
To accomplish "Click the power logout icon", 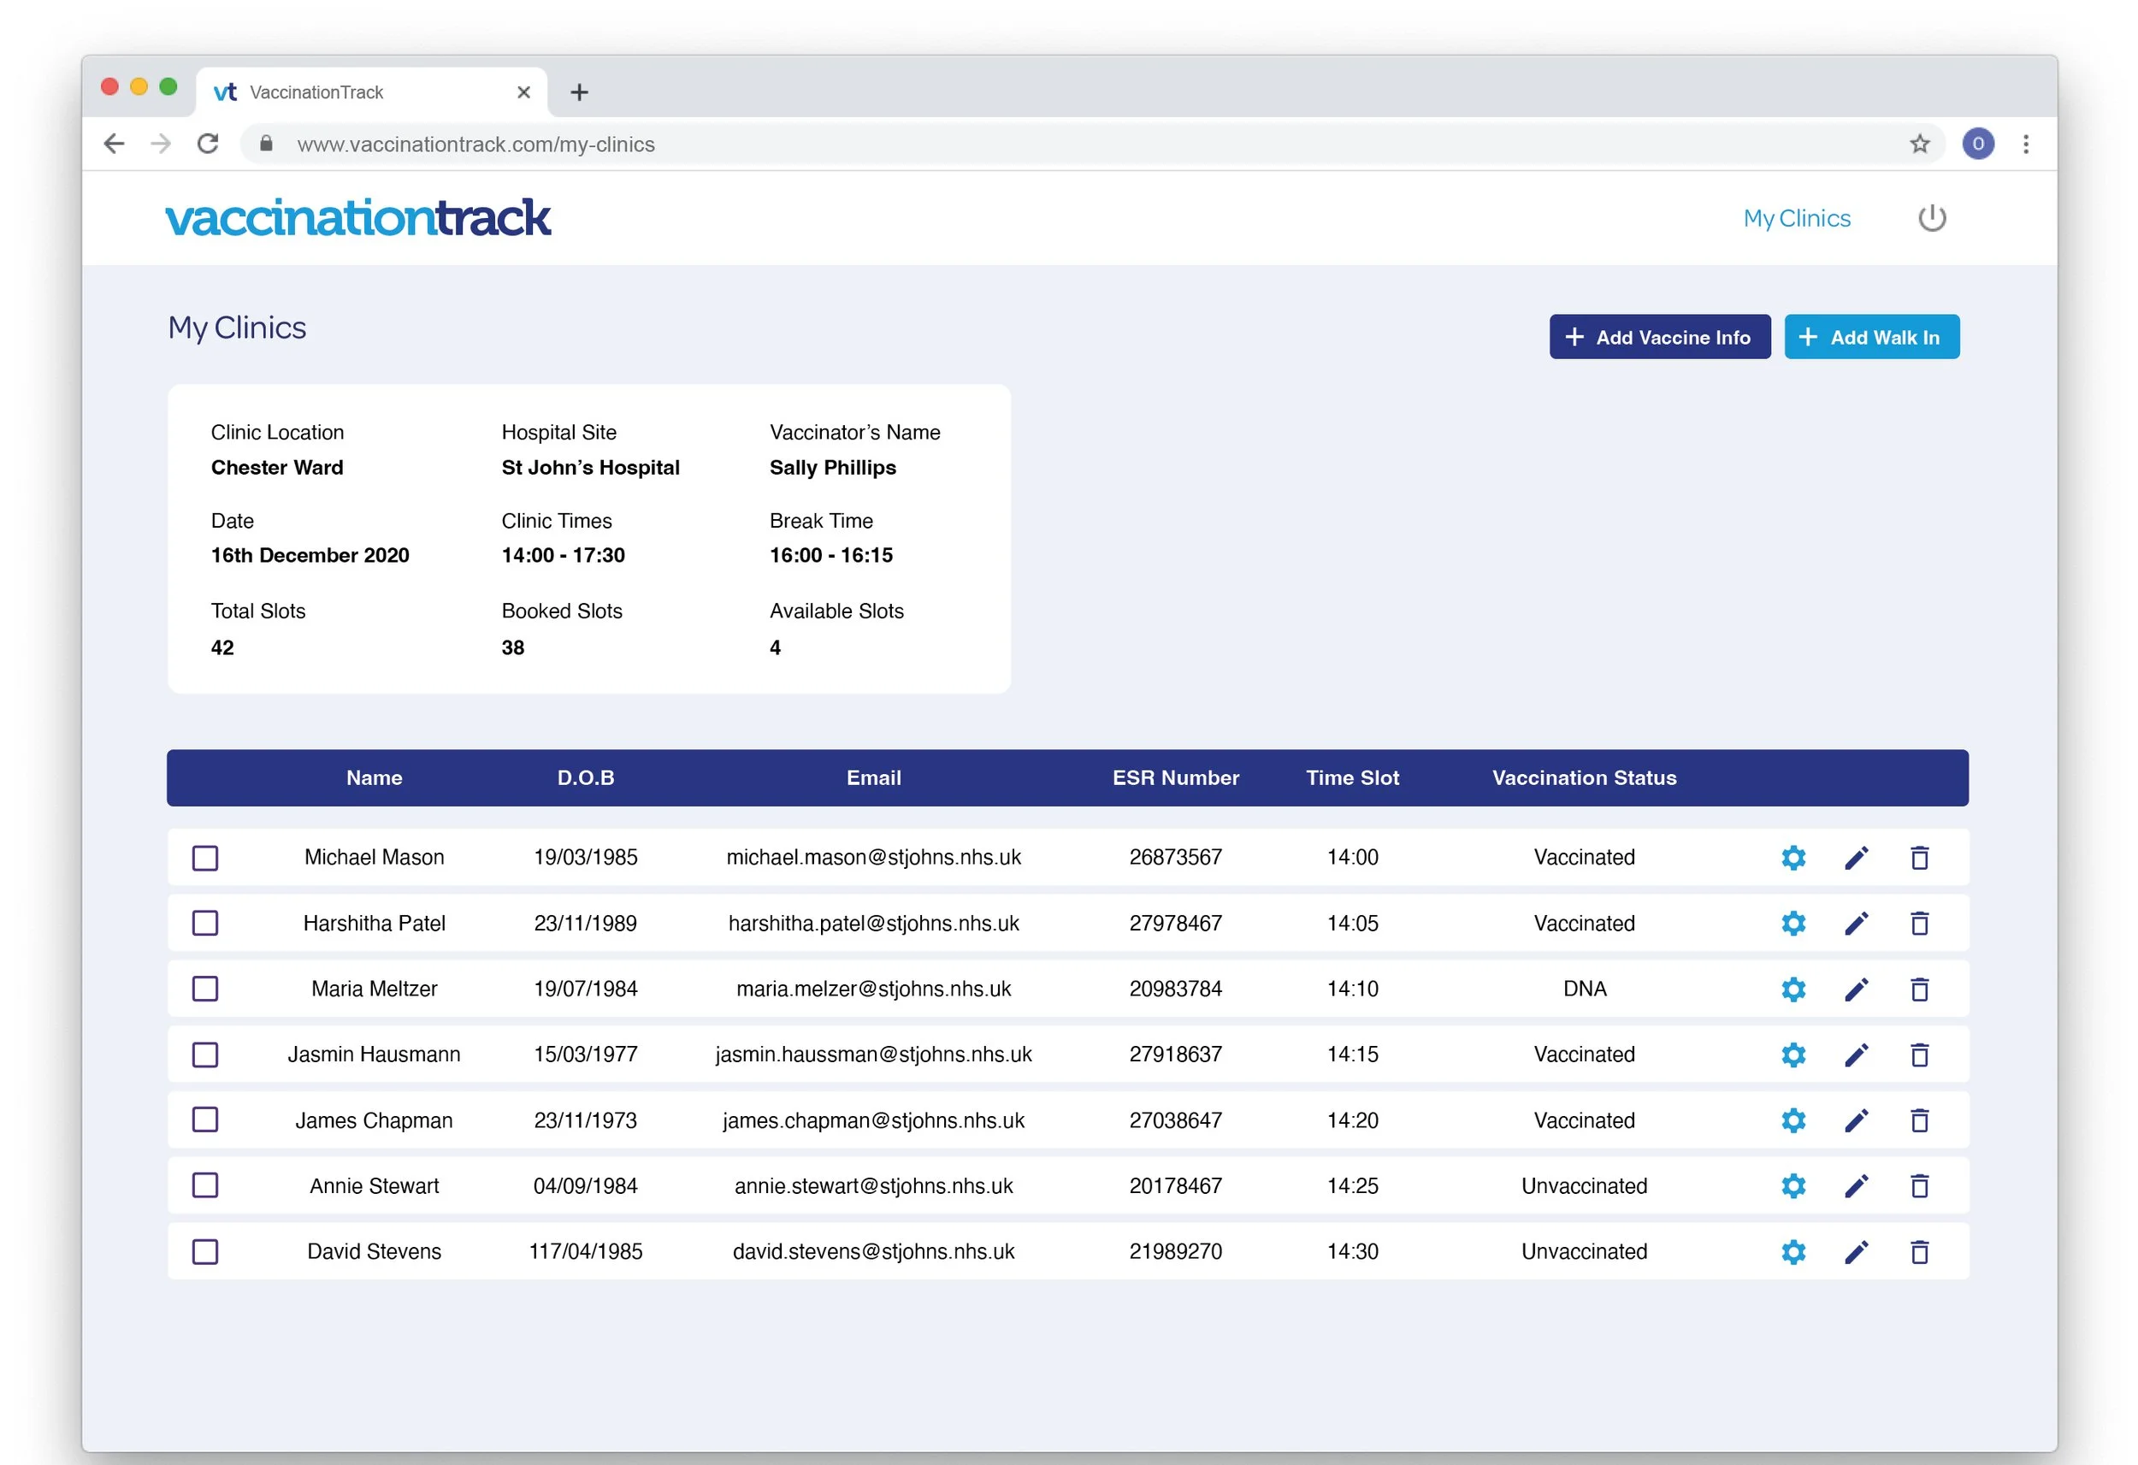I will click(1931, 218).
